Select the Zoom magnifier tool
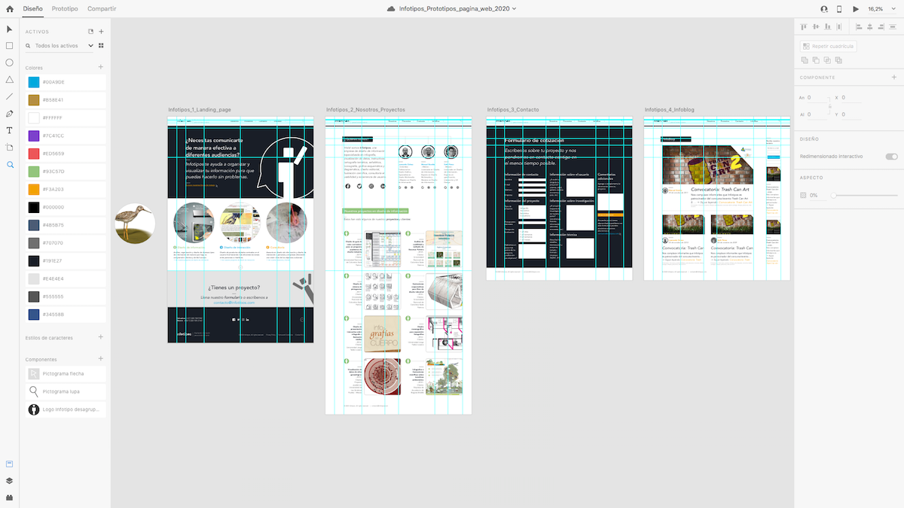 [x=10, y=164]
